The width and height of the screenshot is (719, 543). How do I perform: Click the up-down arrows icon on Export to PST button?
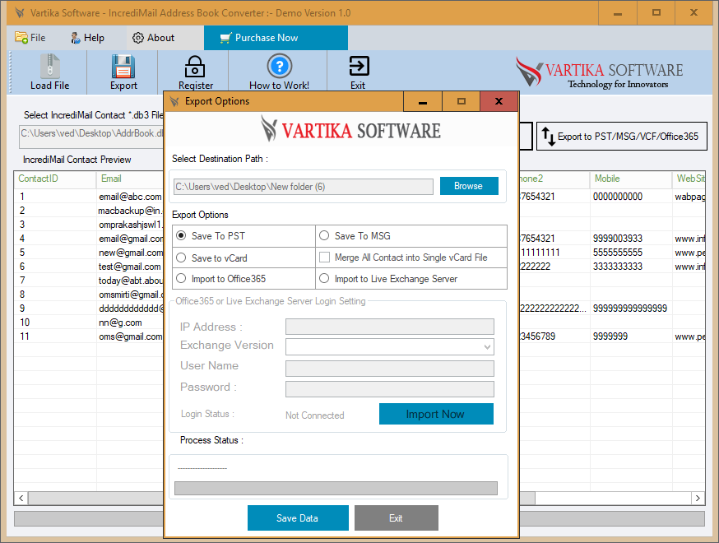[x=549, y=137]
